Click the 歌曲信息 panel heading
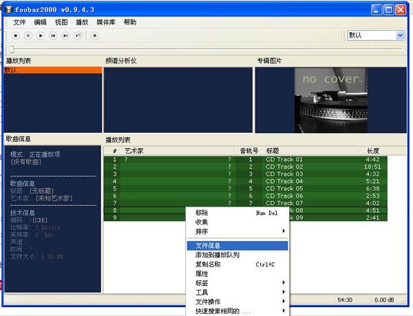 [18, 139]
